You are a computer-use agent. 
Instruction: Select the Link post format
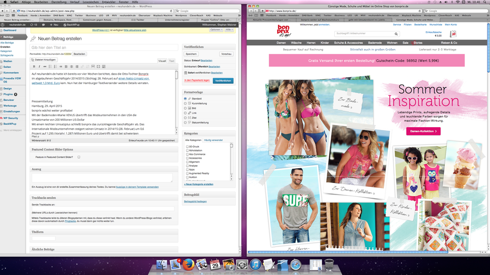[185, 113]
